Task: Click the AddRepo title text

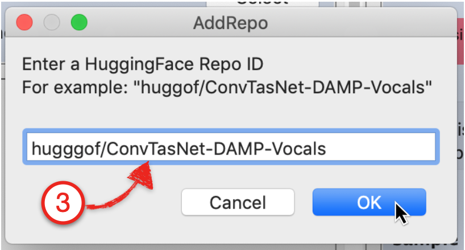Action: point(231,23)
